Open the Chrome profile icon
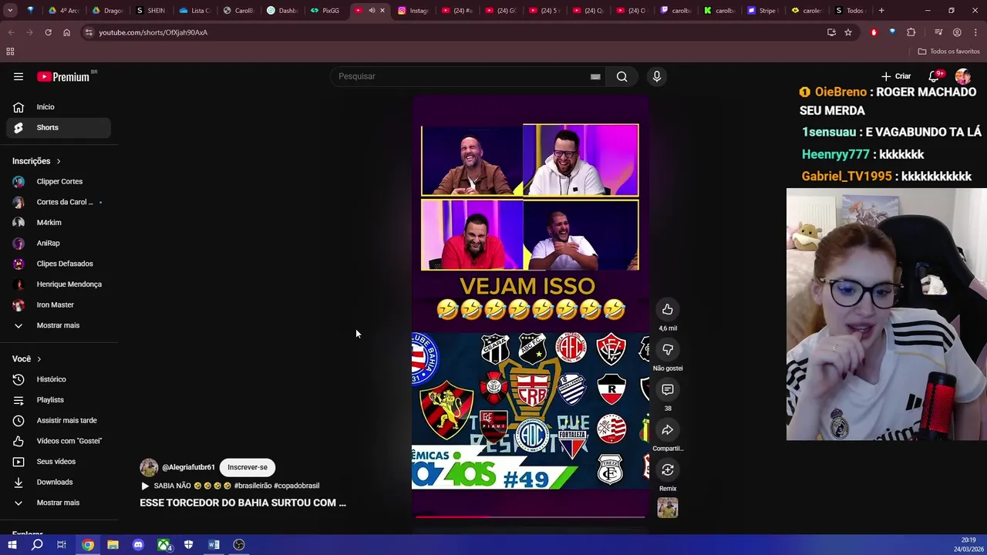 pyautogui.click(x=957, y=32)
